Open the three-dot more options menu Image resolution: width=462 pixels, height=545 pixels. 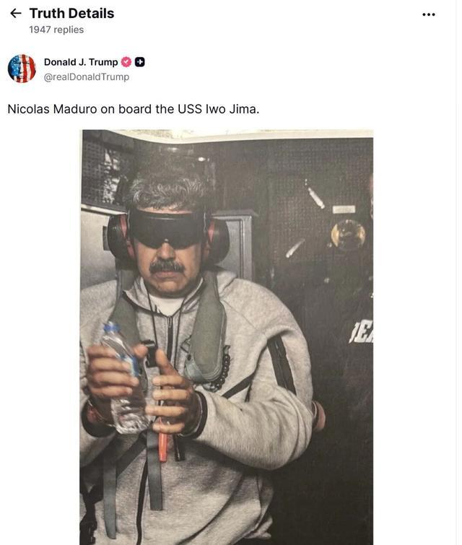point(428,14)
